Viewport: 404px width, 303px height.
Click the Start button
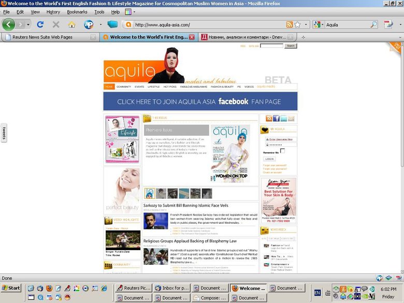pyautogui.click(x=11, y=288)
